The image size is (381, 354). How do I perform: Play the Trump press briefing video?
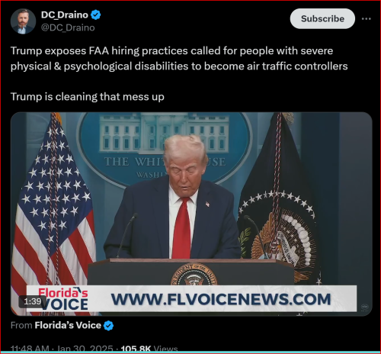(x=191, y=214)
